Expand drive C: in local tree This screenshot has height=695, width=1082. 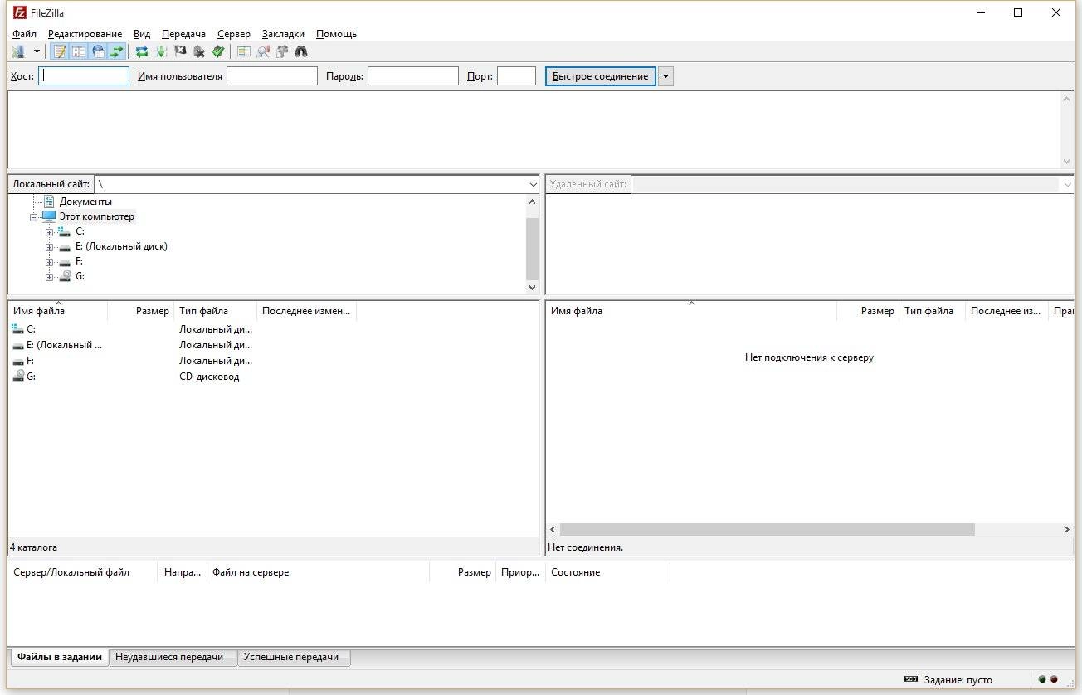click(50, 231)
